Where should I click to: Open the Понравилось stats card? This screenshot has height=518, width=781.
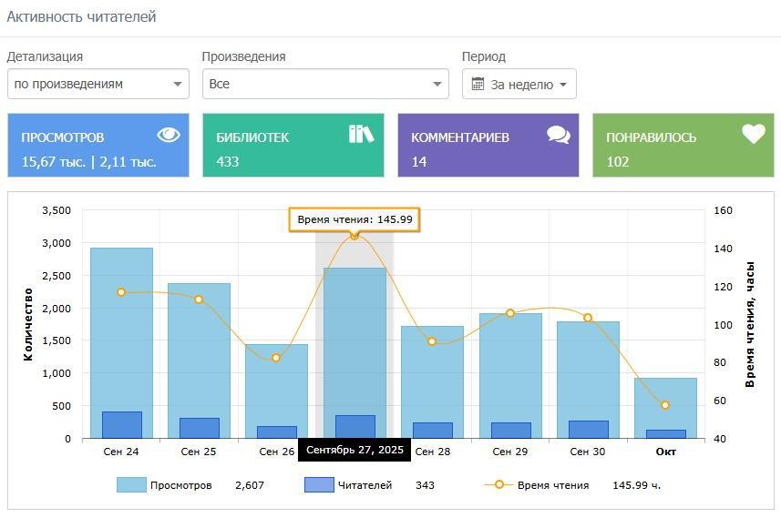click(683, 146)
